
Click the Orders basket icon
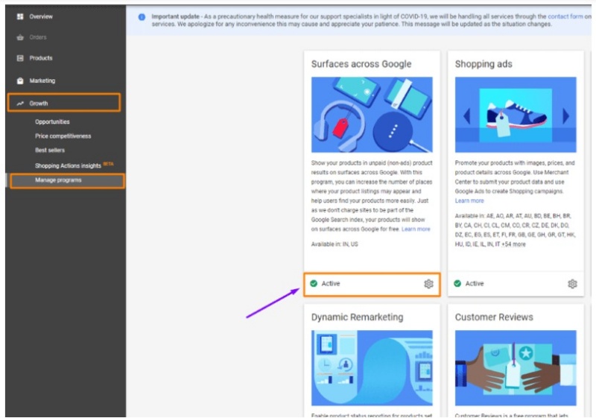pos(20,37)
